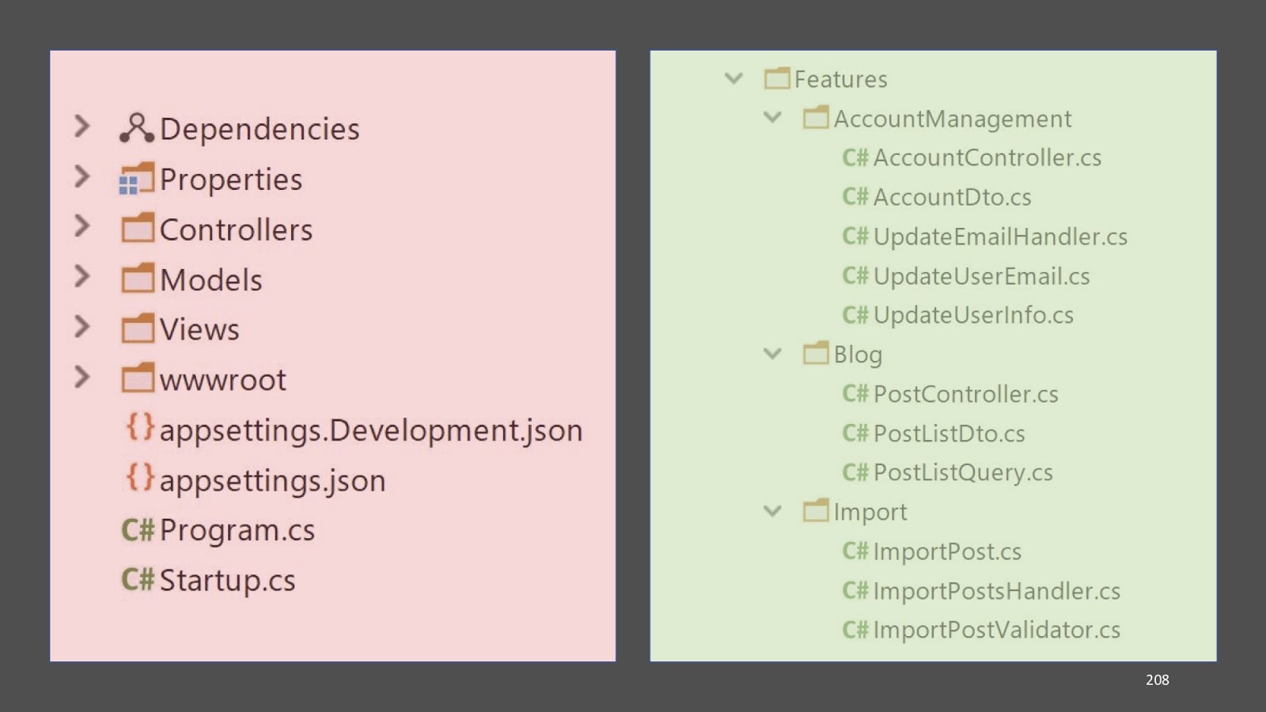Open appsettings.Development.json file

point(370,430)
